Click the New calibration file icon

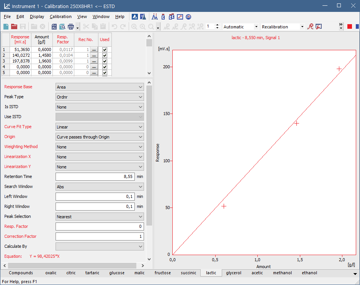[x=6, y=26]
